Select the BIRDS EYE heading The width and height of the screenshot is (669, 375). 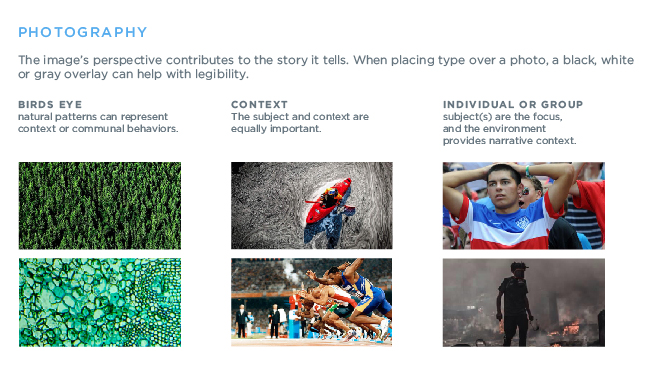50,105
